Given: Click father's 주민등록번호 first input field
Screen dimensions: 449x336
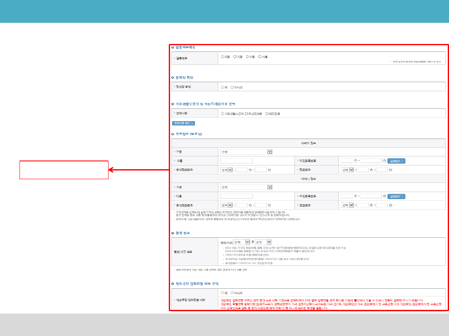Looking at the screenshot, I should click(347, 161).
